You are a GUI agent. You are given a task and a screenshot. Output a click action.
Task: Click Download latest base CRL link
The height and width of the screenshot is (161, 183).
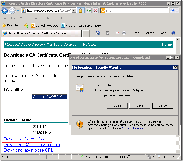(x=29, y=150)
